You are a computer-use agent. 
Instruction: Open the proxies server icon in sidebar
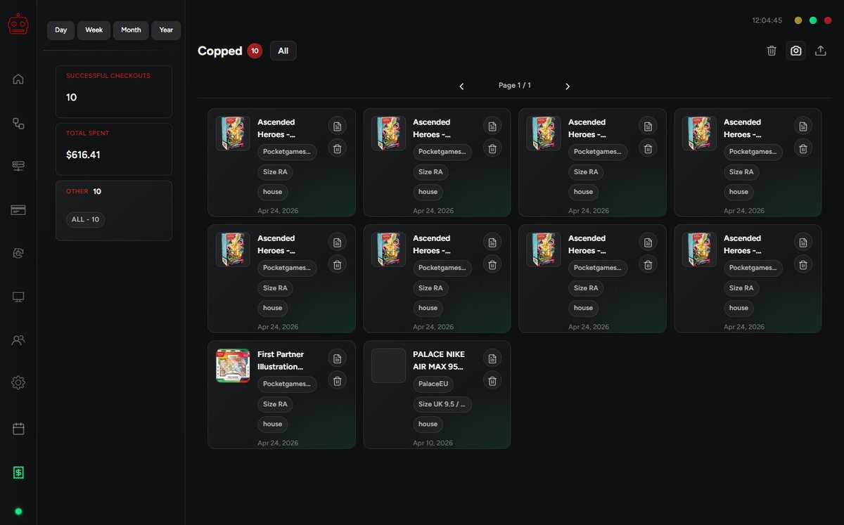pyautogui.click(x=18, y=166)
